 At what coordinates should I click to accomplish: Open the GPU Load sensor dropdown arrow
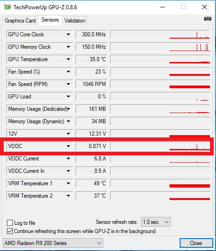[68, 97]
